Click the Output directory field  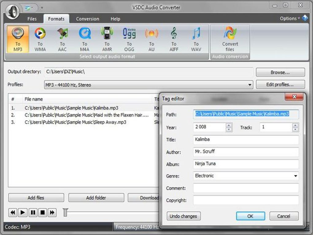tap(148, 72)
